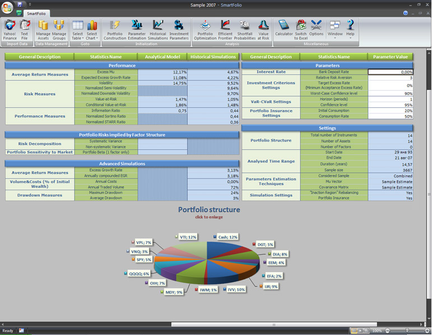Image resolution: width=432 pixels, height=335 pixels.
Task: Open quick access toolbar customize arrow
Action: [x=30, y=4]
